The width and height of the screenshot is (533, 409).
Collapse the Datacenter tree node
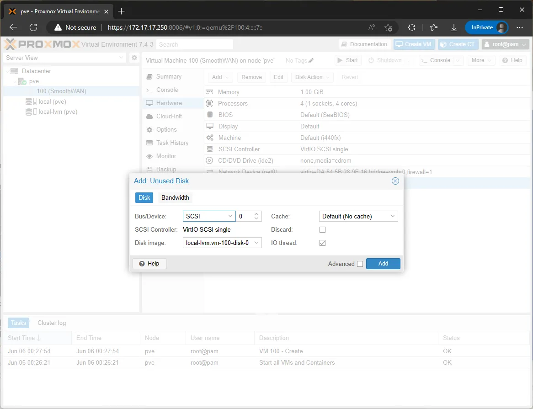pos(7,71)
